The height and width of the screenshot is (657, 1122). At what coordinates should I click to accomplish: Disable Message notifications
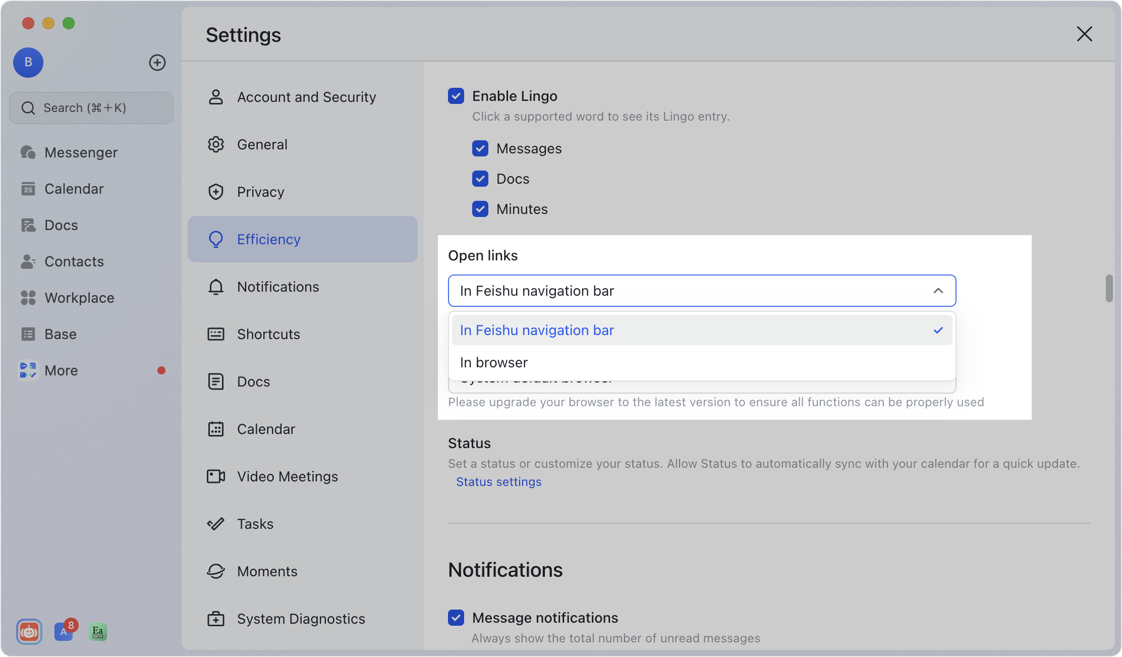[456, 618]
